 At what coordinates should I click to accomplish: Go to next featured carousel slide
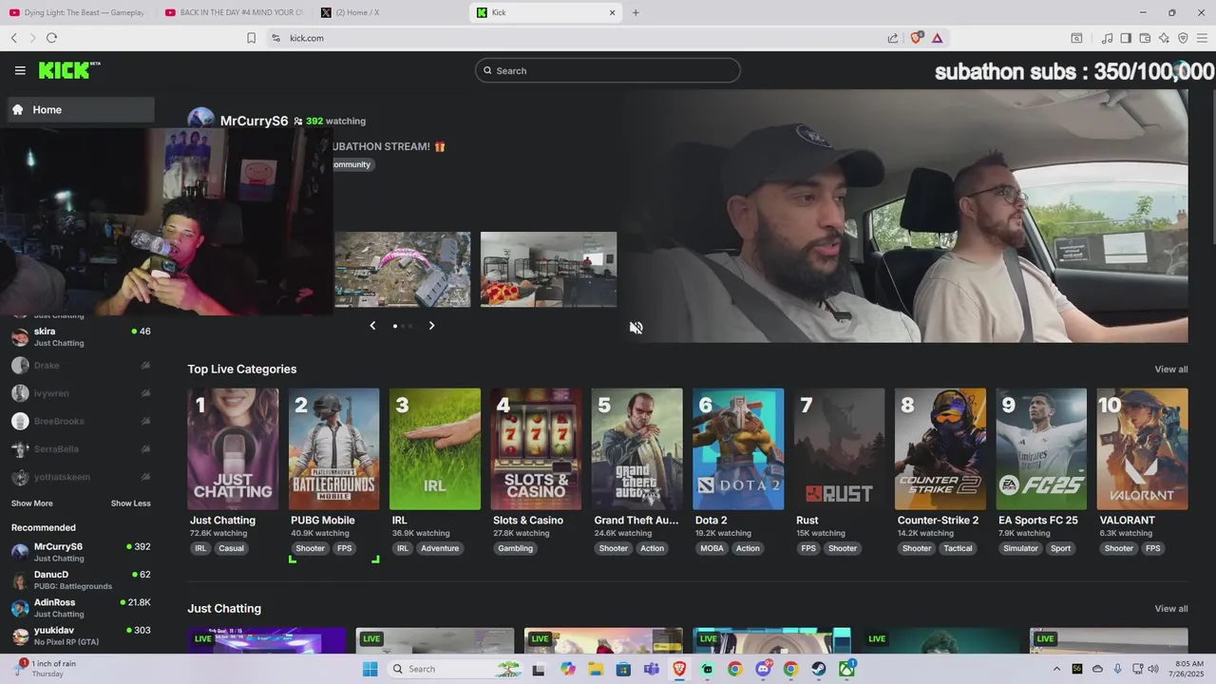pos(431,326)
